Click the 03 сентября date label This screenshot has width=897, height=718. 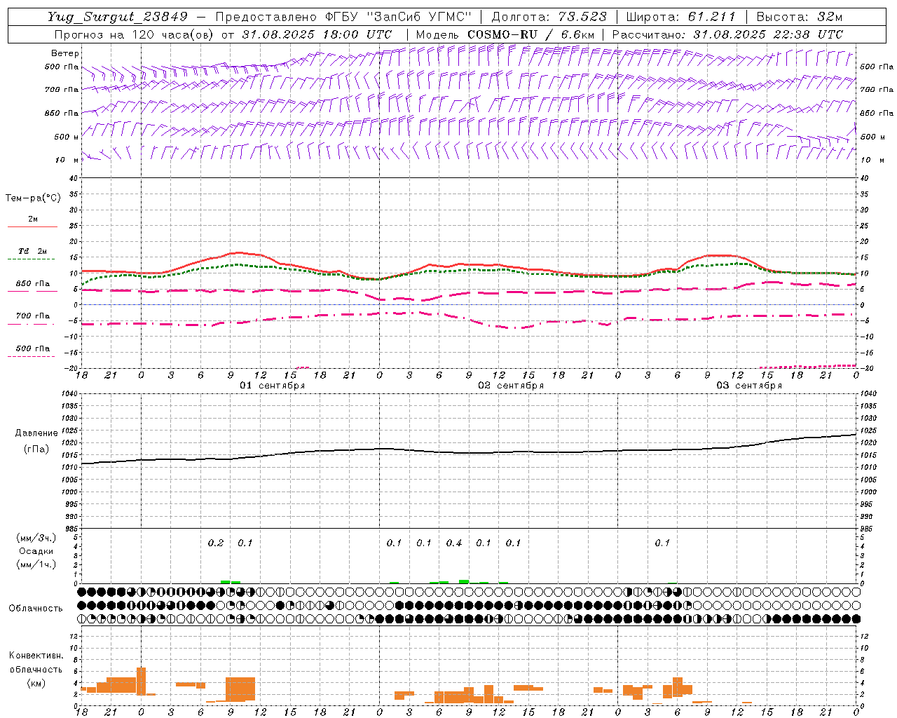pos(749,386)
